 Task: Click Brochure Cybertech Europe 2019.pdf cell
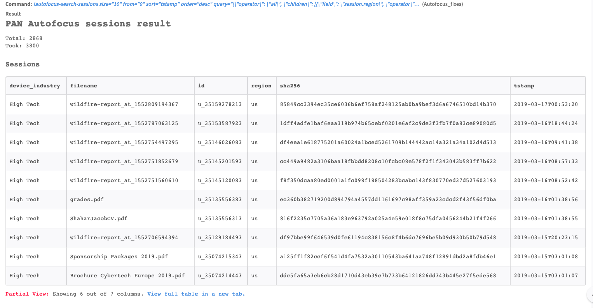127,276
